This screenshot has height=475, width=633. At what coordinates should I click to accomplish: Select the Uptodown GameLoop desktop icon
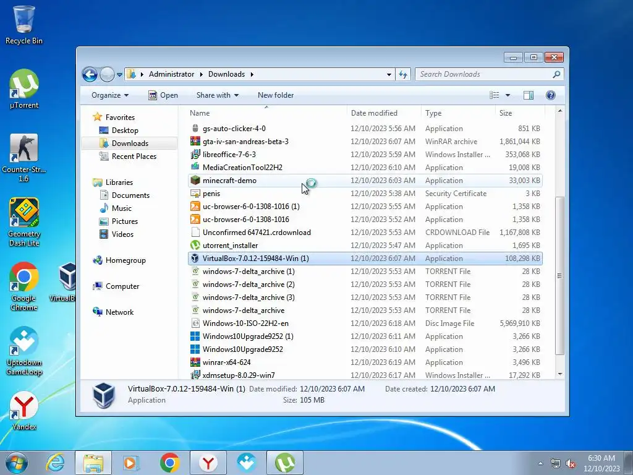(24, 351)
